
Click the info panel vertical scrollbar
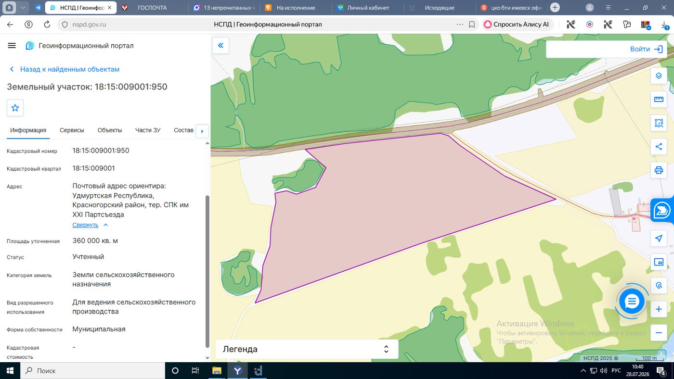207,271
